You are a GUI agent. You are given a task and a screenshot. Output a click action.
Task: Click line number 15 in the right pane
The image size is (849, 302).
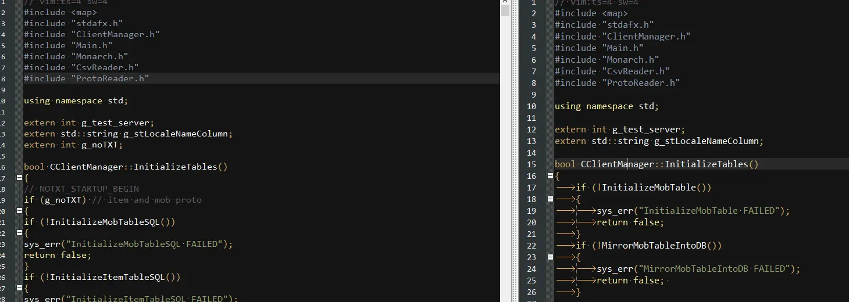(531, 164)
